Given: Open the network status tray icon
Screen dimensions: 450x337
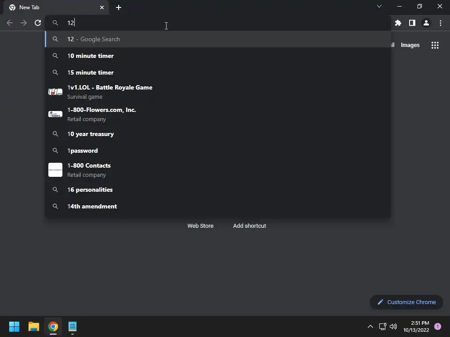Looking at the screenshot, I should (383, 326).
